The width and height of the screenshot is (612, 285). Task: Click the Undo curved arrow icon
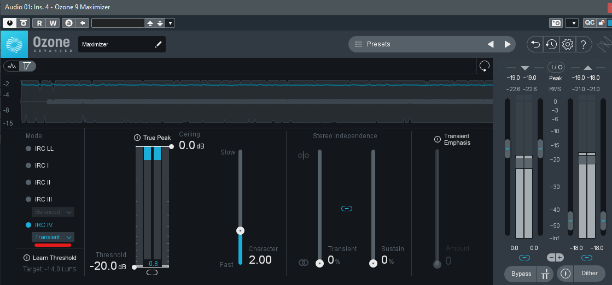(535, 44)
